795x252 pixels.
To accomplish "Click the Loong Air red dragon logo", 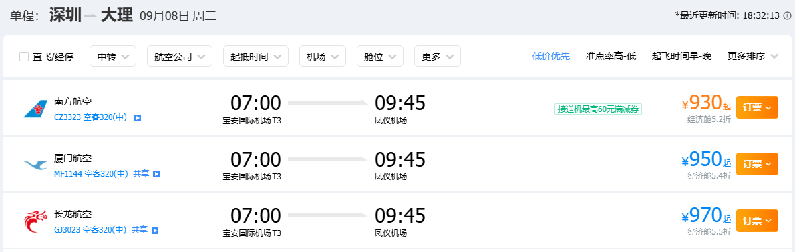I will click(35, 221).
